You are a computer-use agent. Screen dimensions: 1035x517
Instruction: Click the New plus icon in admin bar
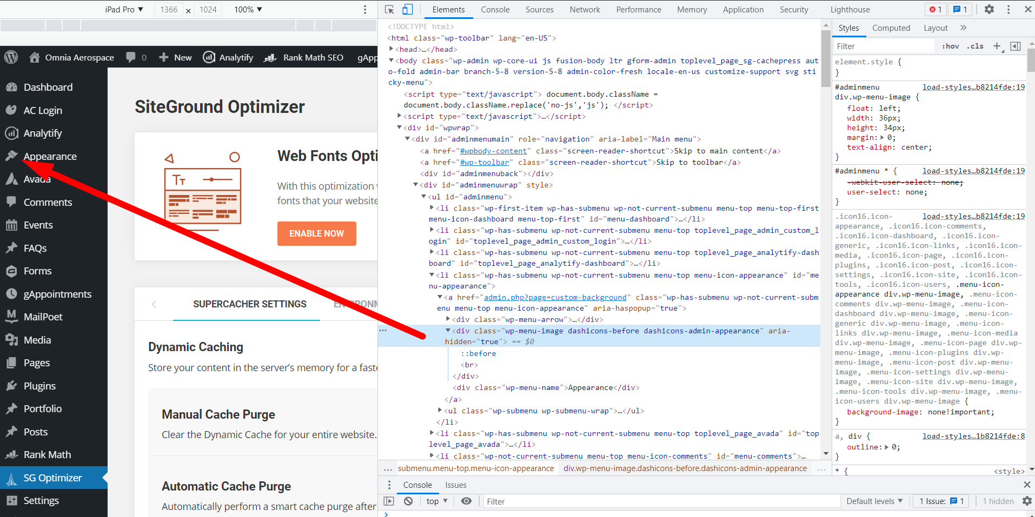tap(164, 57)
